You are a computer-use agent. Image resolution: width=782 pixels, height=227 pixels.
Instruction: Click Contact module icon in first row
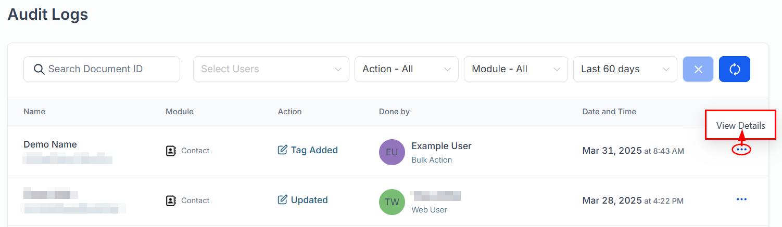click(x=171, y=151)
